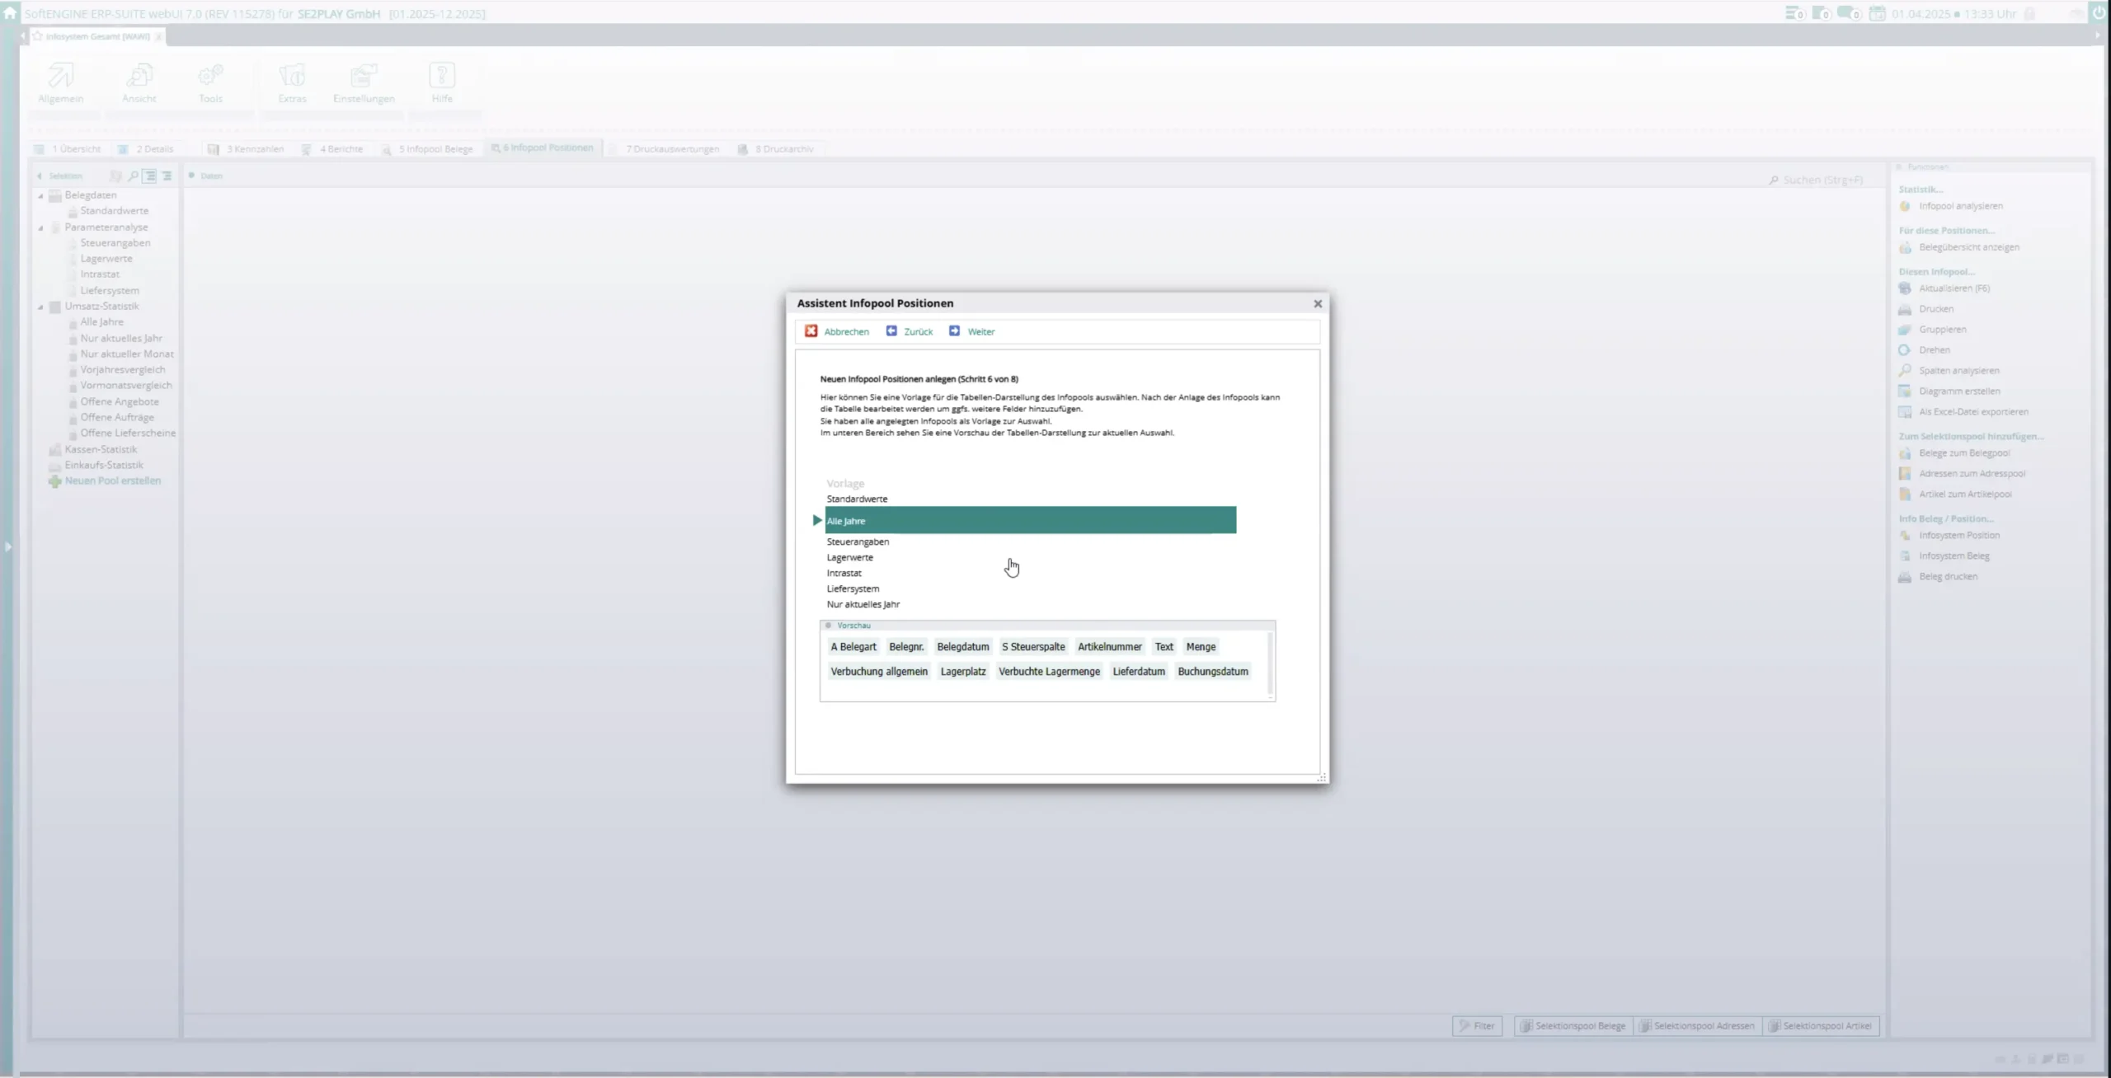This screenshot has height=1078, width=2111.
Task: Click the Infopool analysieren icon
Action: [x=1905, y=206]
